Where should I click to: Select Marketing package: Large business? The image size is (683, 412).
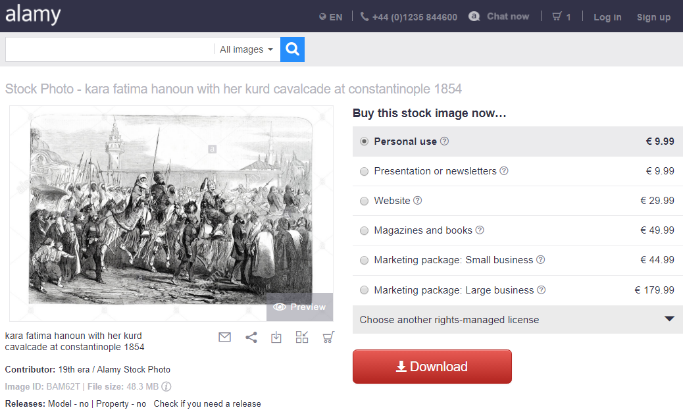click(364, 290)
